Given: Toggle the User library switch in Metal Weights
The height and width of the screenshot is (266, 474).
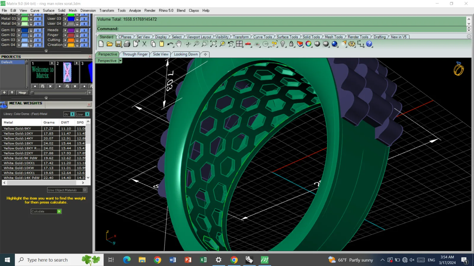Looking at the screenshot, I should (87, 114).
